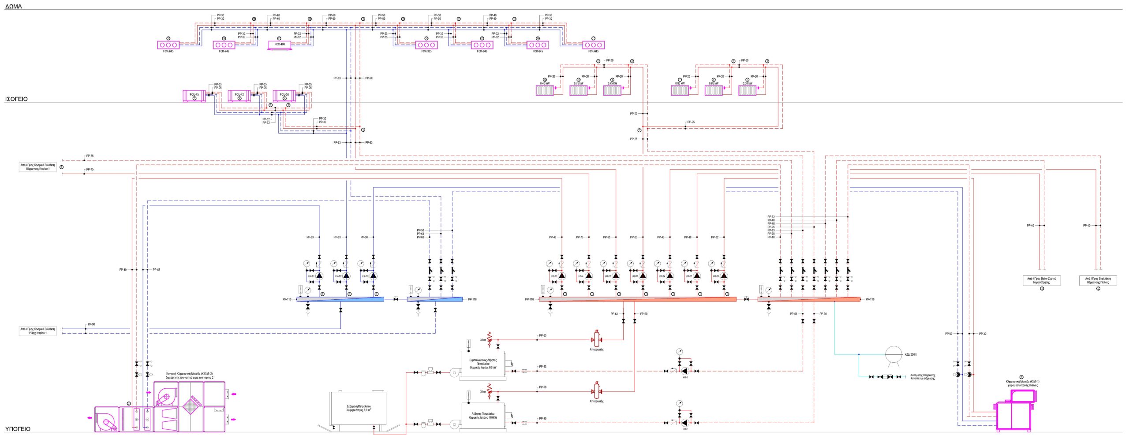This screenshot has width=1129, height=435.
Task: Select the oil tank 8.0 m³ symbol
Action: (358, 409)
